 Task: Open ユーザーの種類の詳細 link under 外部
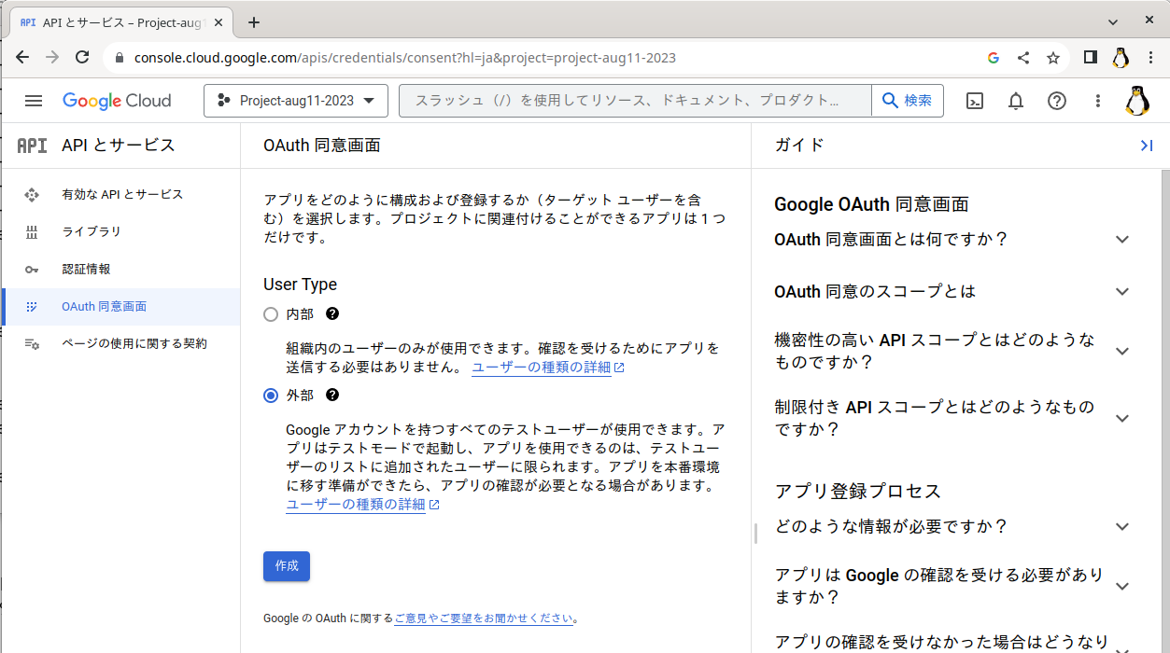[x=362, y=505]
